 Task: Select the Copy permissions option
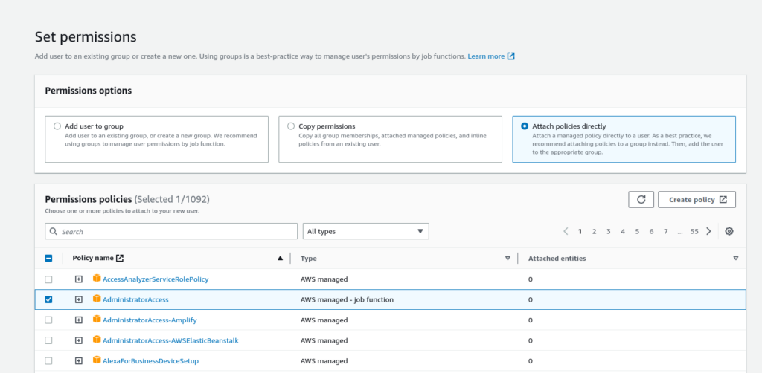(291, 126)
